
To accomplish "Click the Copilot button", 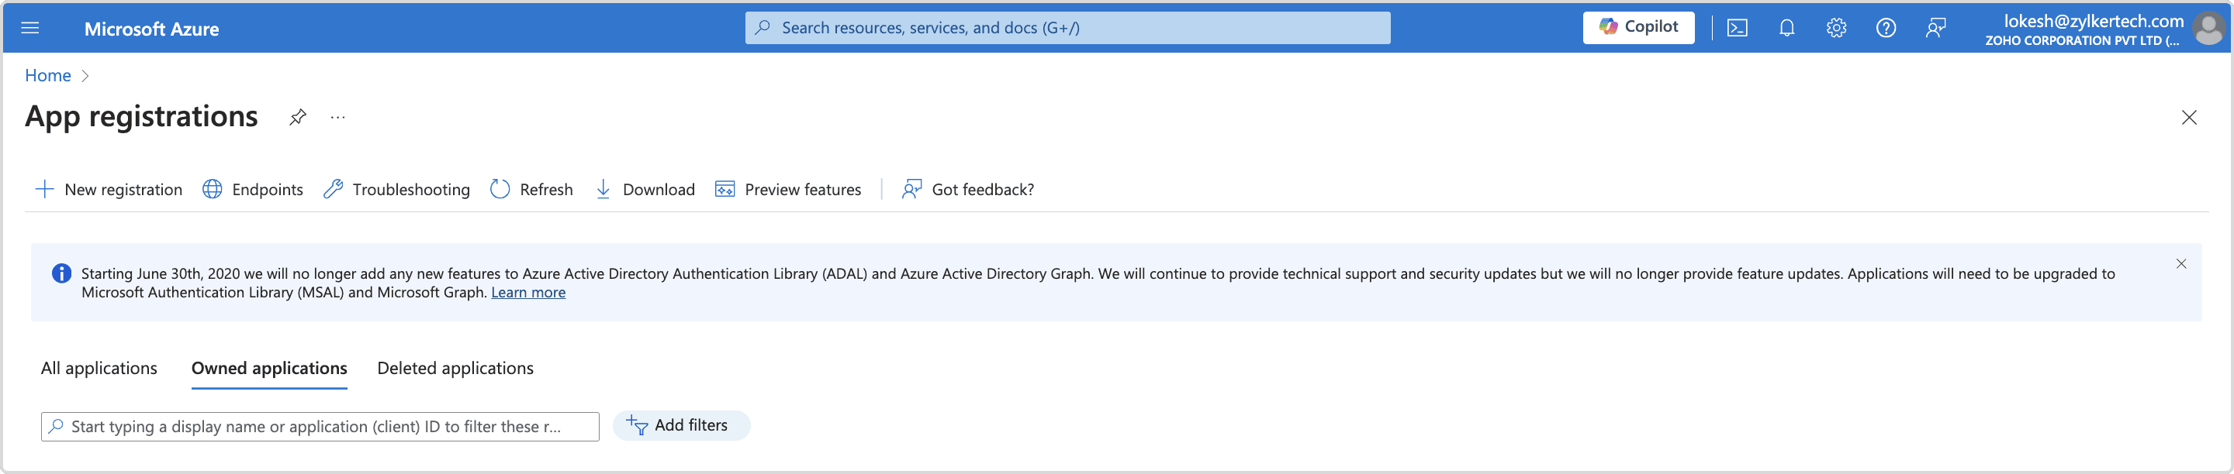I will click(1637, 27).
